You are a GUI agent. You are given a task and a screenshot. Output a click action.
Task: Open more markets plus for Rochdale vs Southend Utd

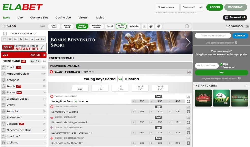point(188,143)
